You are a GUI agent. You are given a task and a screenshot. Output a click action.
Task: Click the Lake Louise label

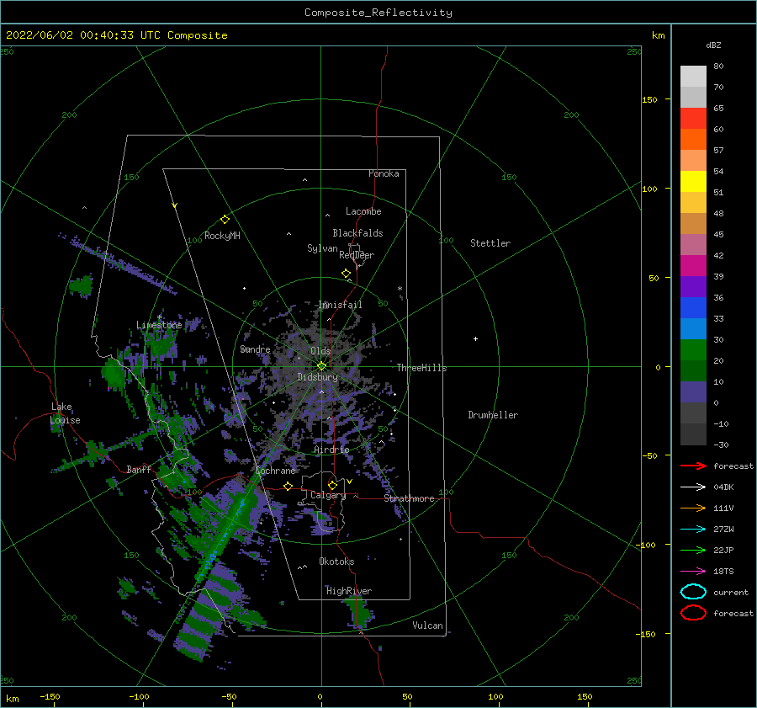(65, 413)
